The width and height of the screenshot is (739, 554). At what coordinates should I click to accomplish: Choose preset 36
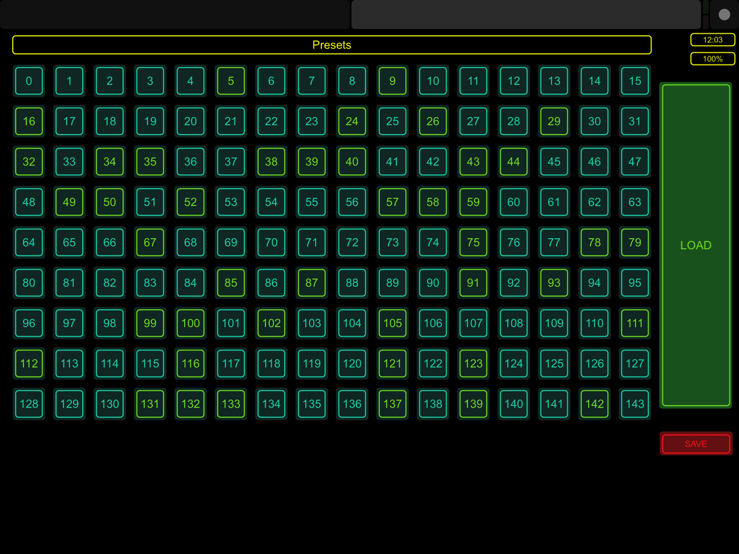click(x=190, y=161)
